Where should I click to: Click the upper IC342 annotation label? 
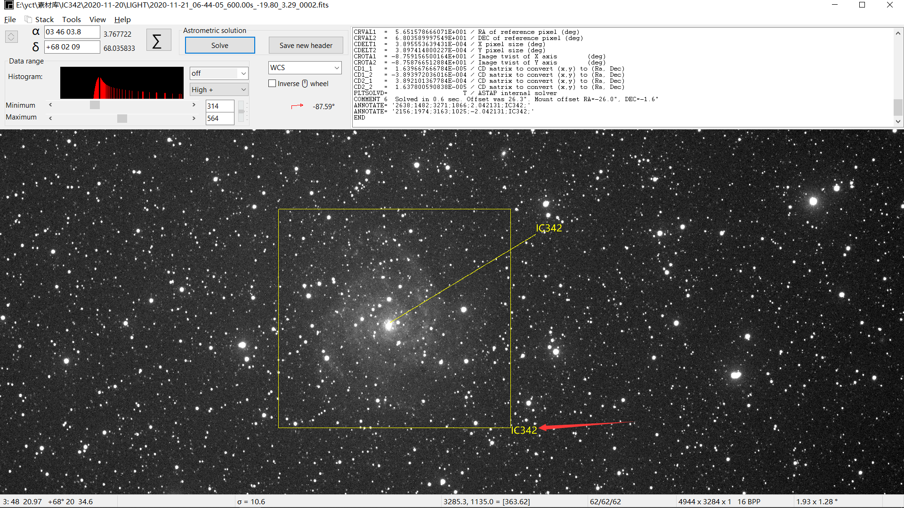click(549, 228)
